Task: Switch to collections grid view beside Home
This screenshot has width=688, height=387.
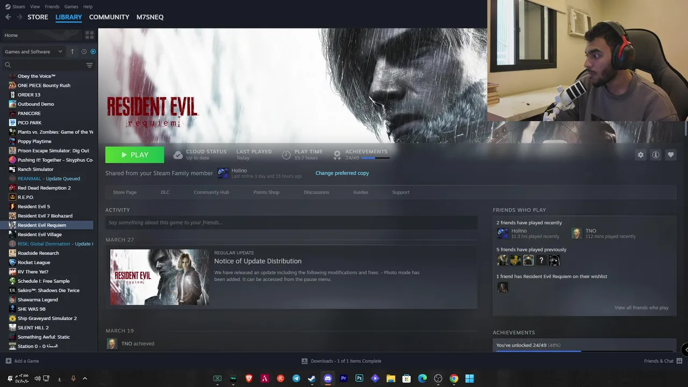Action: pos(89,35)
